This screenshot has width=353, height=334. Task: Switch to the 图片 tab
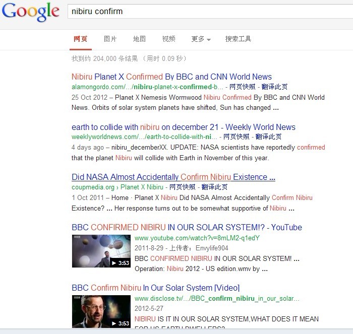(110, 39)
